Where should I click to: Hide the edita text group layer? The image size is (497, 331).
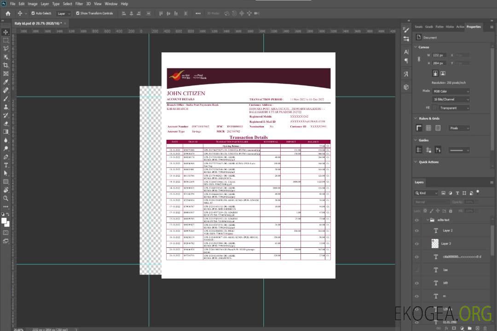click(417, 220)
